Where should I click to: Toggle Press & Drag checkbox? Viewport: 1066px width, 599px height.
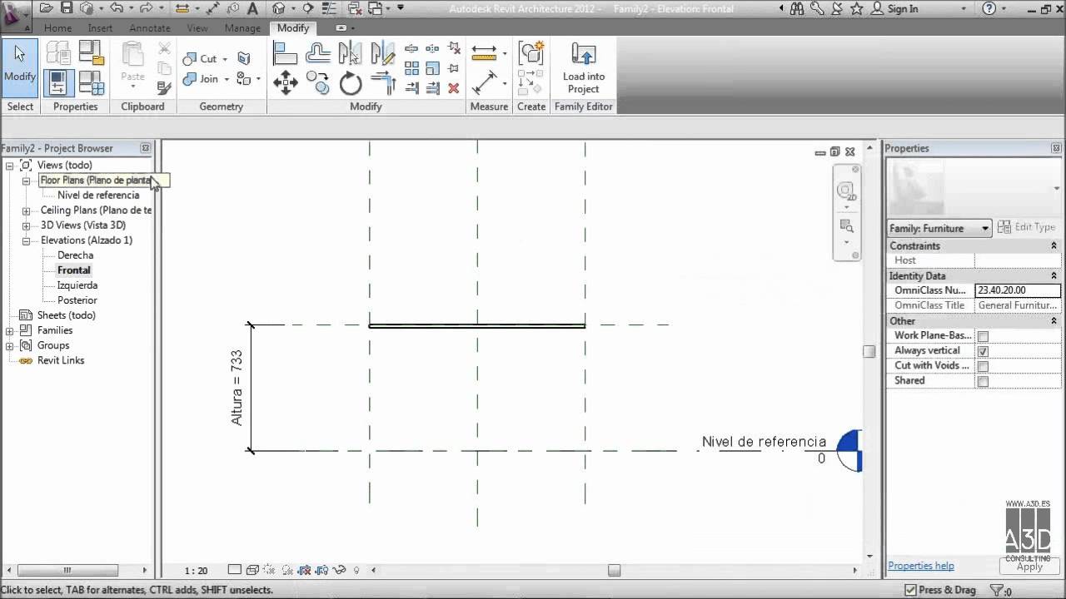click(911, 590)
